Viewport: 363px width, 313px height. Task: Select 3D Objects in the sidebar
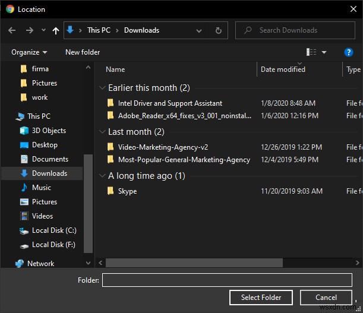tap(48, 131)
